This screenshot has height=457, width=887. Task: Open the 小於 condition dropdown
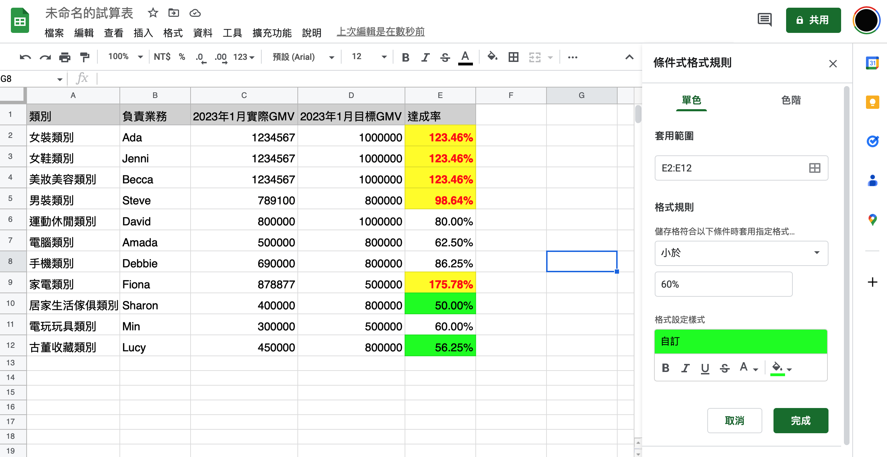click(x=741, y=253)
